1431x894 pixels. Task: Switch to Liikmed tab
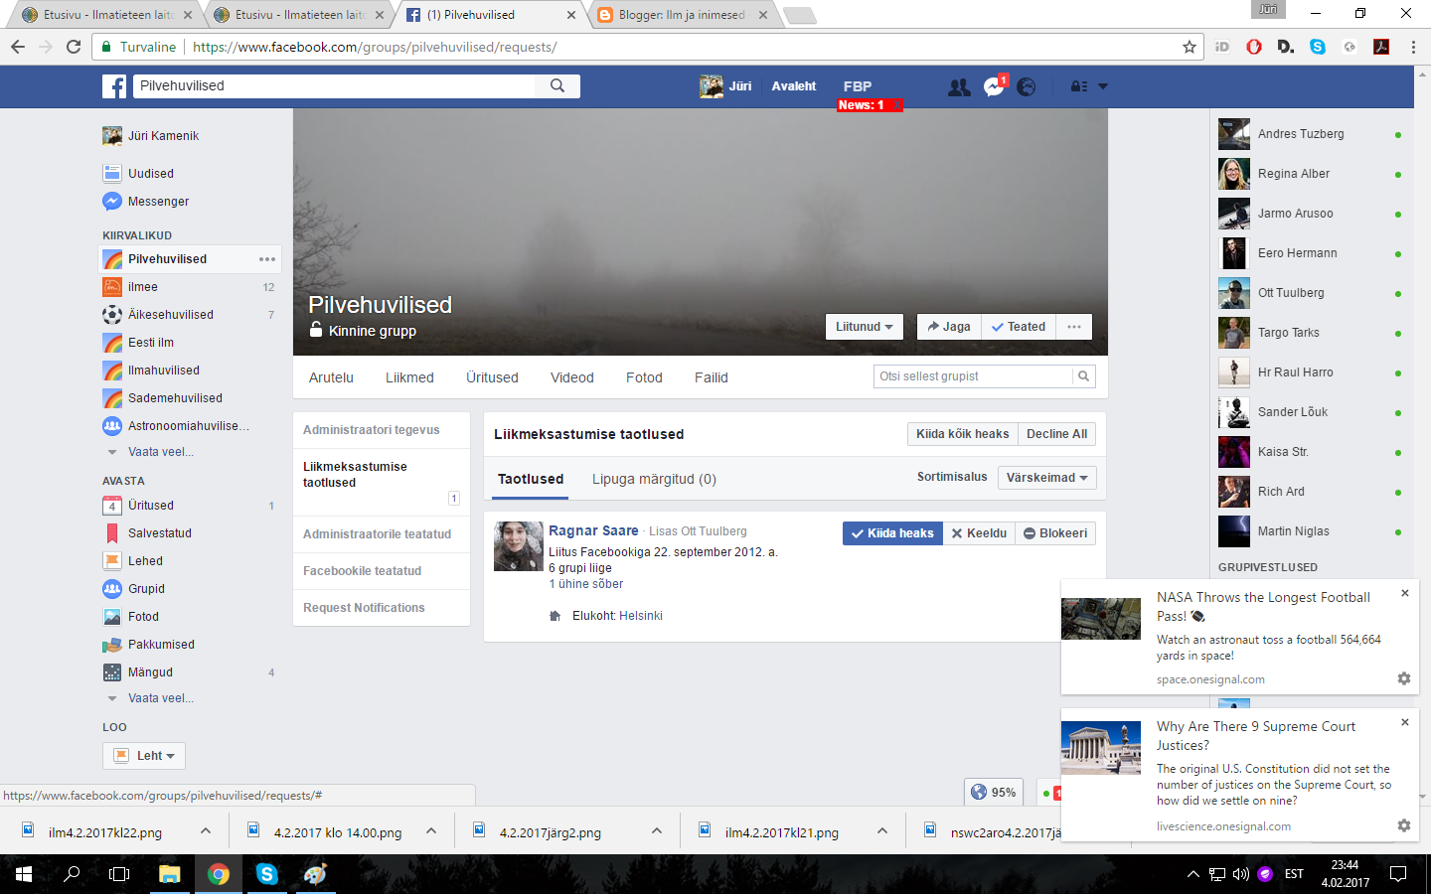point(409,377)
